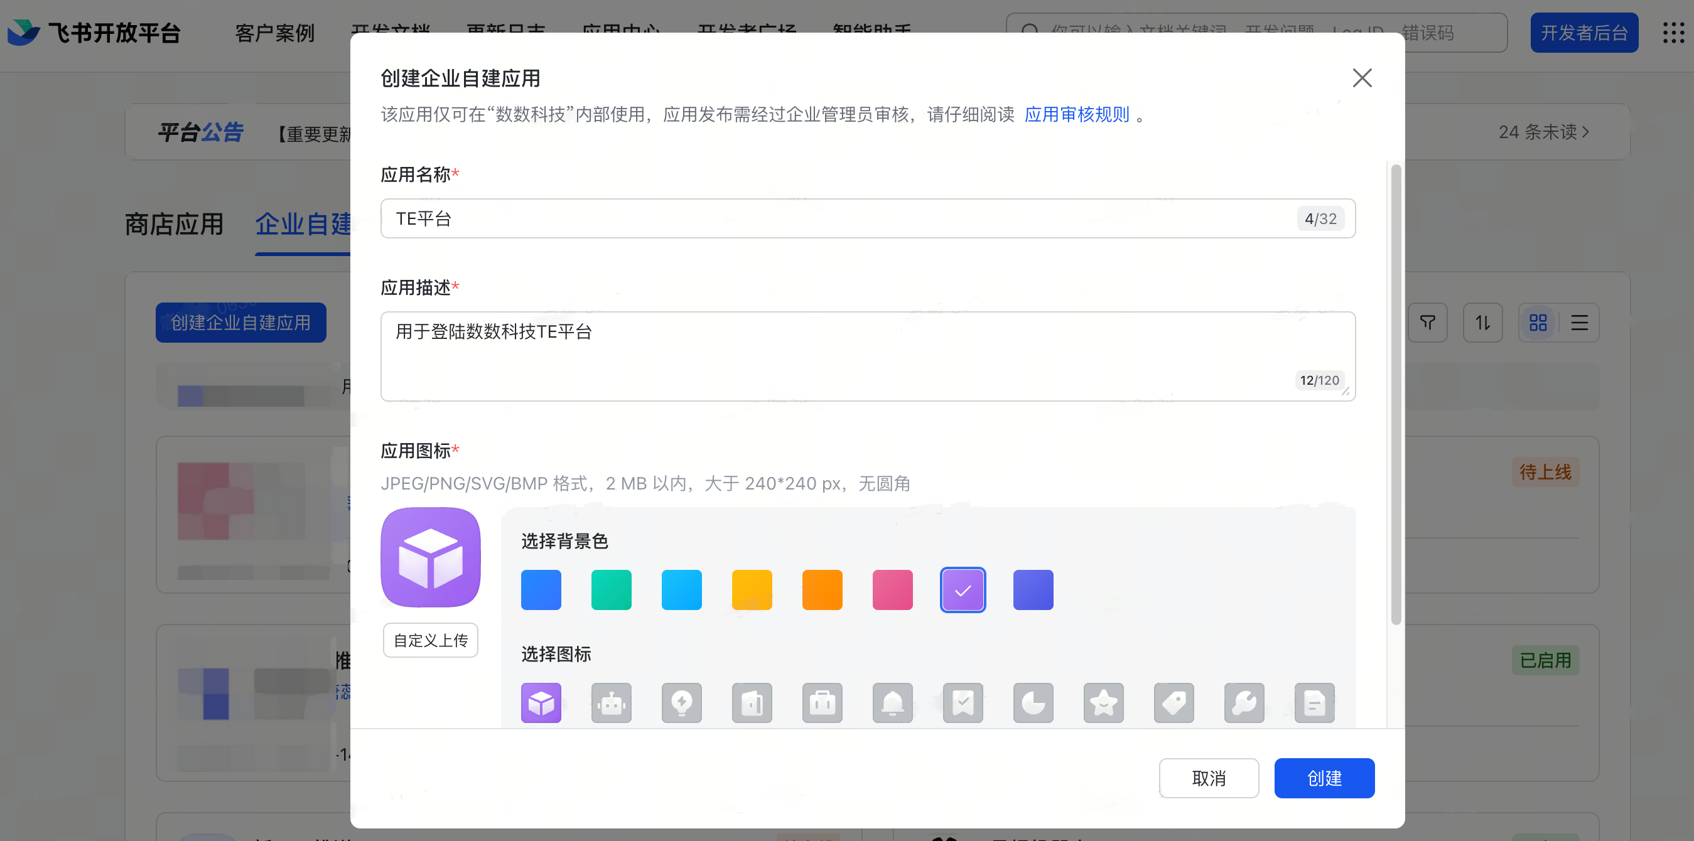The image size is (1694, 841).
Task: Switch to the 商店应用 tab
Action: (175, 224)
